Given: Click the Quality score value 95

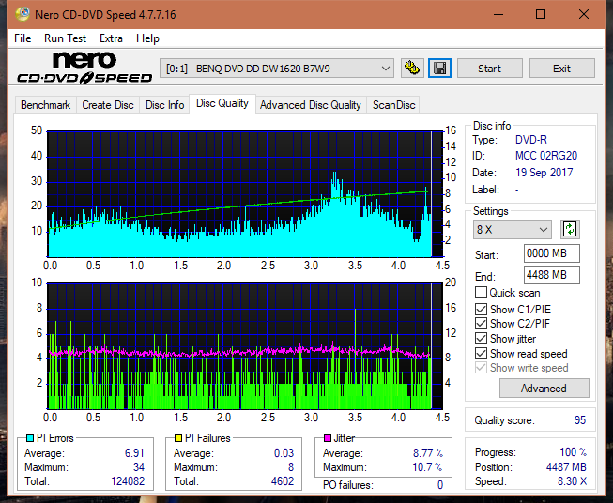Looking at the screenshot, I should point(580,420).
